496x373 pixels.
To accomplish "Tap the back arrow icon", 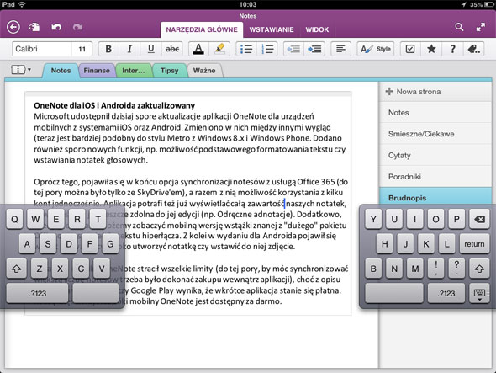I will pyautogui.click(x=13, y=27).
